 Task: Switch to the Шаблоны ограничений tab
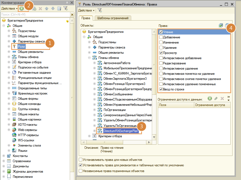(x=113, y=18)
